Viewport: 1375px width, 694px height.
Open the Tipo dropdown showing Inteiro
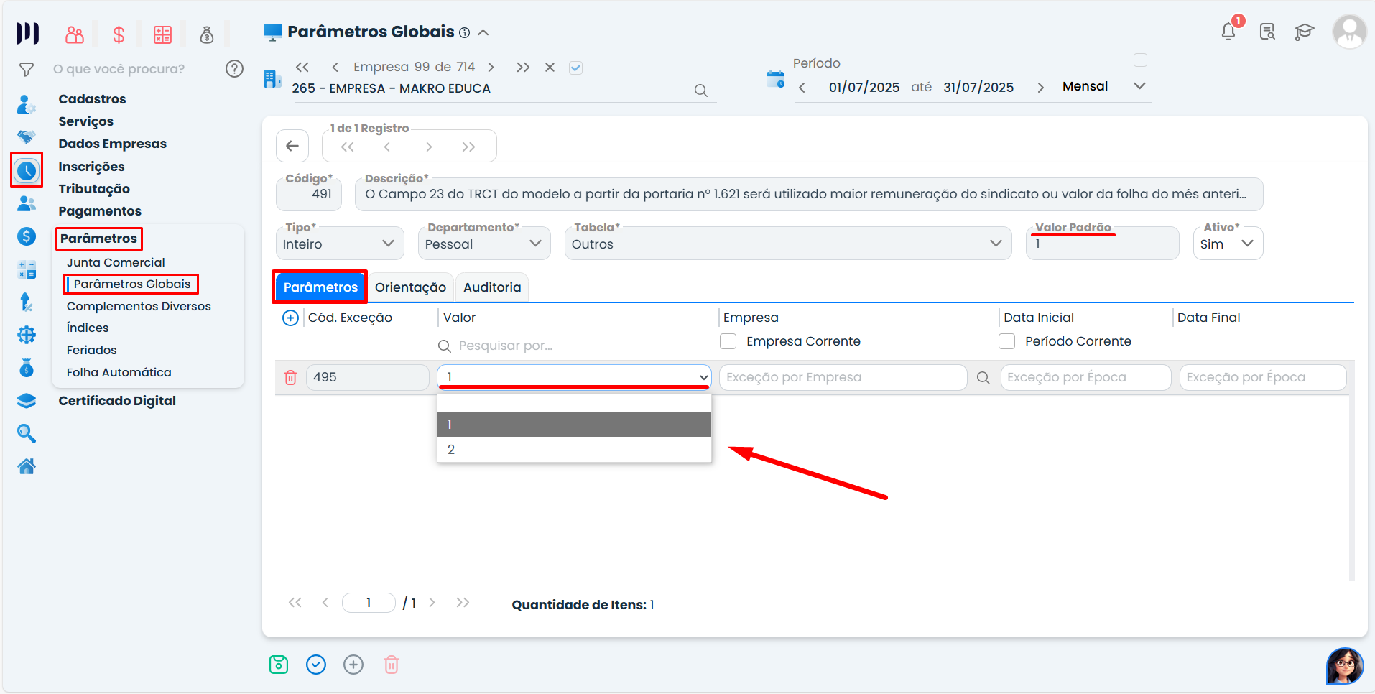point(339,244)
